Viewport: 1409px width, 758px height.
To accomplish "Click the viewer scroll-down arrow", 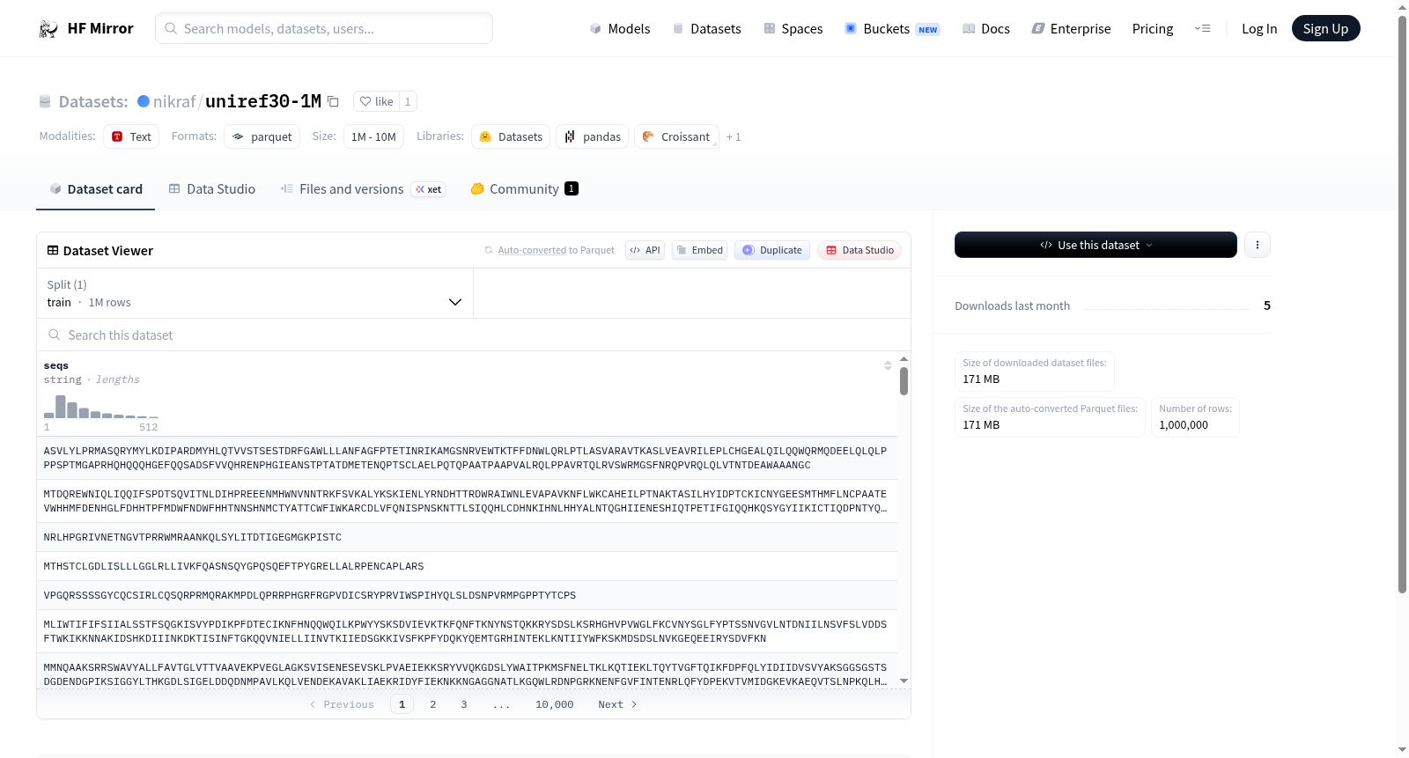I will 904,681.
